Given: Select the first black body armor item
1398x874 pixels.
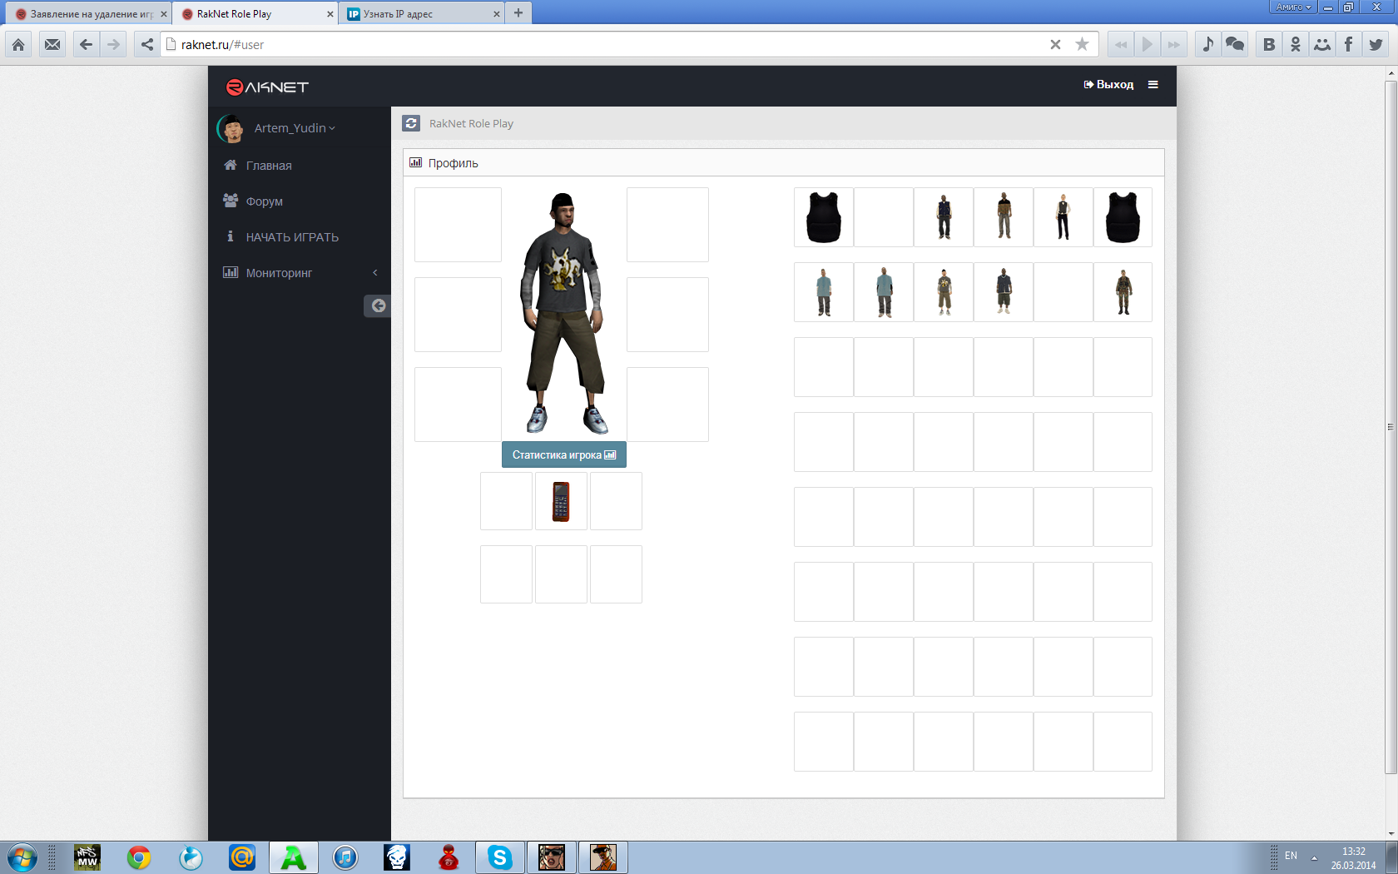Looking at the screenshot, I should click(824, 217).
